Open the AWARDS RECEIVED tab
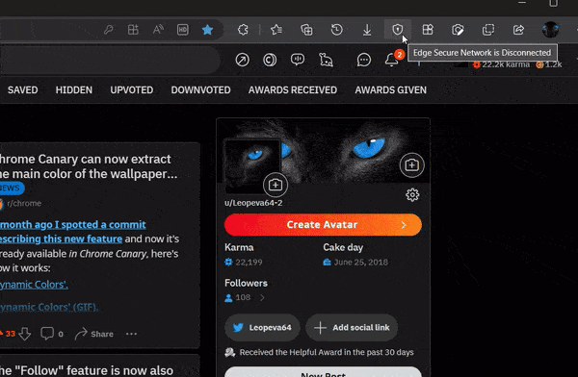This screenshot has width=578, height=377. (x=293, y=90)
